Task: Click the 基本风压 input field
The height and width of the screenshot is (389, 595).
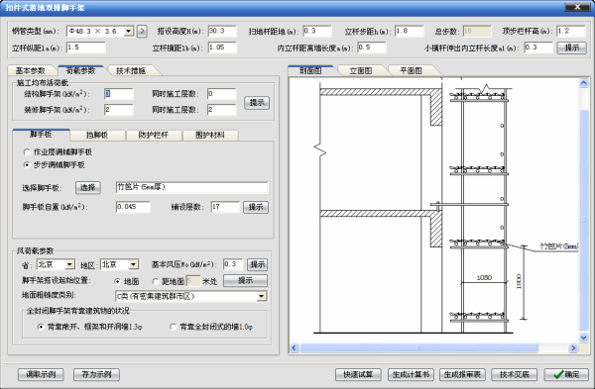Action: [233, 264]
